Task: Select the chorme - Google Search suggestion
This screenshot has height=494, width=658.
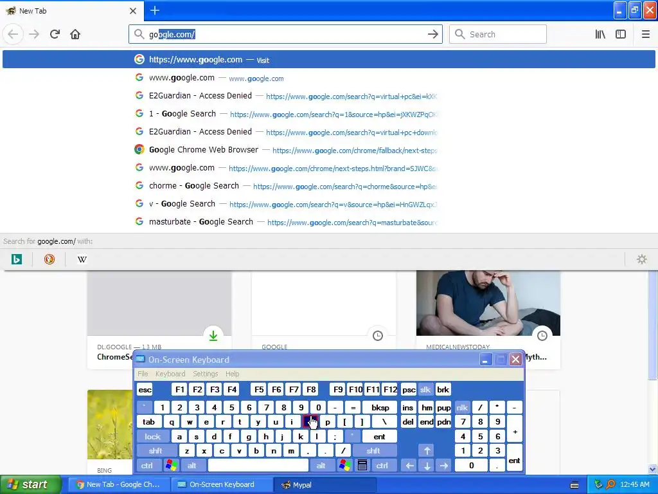Action: [x=328, y=186]
